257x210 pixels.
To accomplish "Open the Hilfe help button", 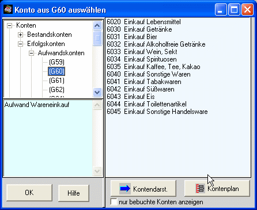I will [74, 193].
